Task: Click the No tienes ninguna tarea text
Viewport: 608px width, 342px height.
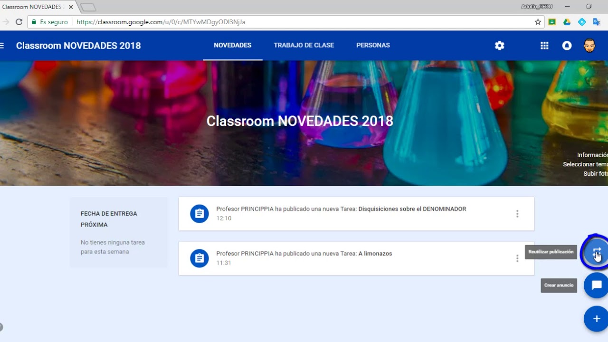Action: click(113, 247)
